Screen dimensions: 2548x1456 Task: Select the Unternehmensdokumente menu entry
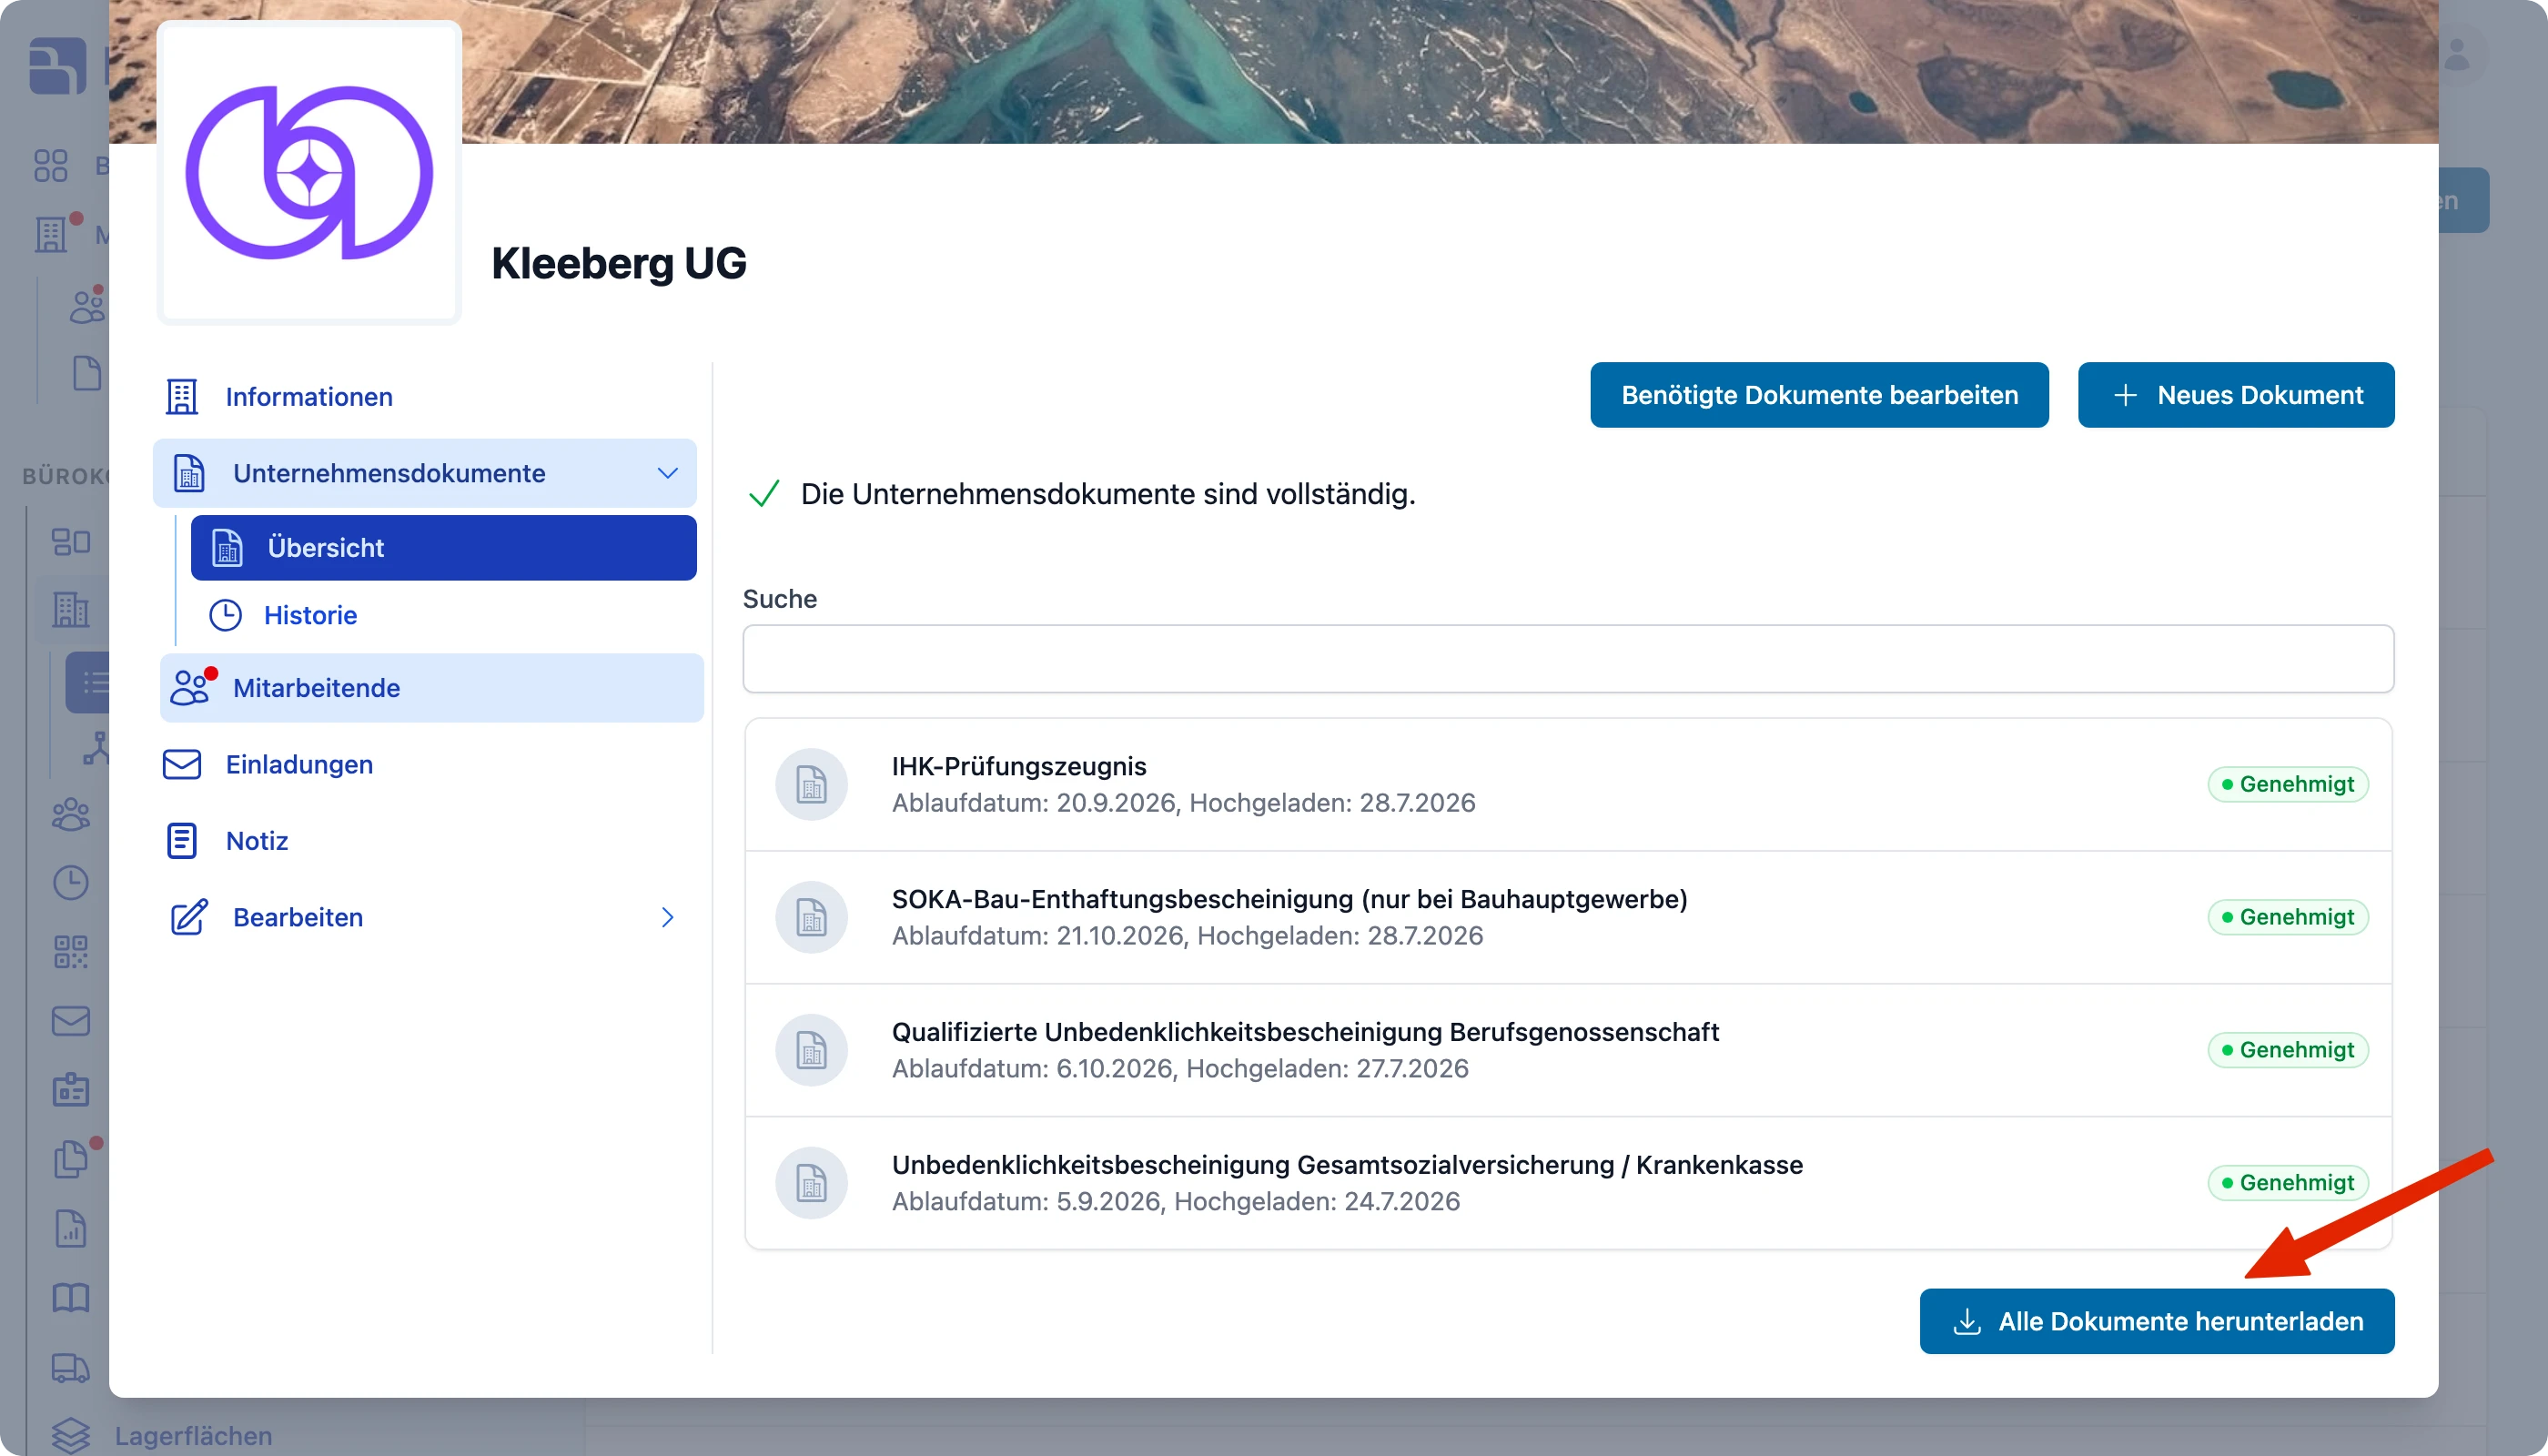pos(424,473)
